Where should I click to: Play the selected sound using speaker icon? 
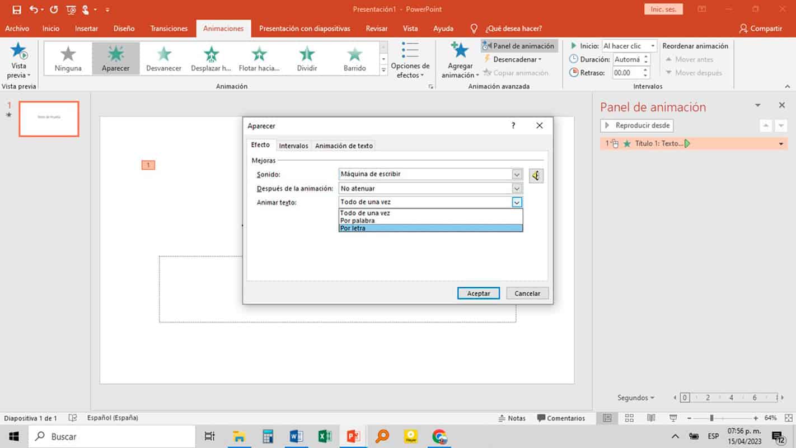(536, 176)
